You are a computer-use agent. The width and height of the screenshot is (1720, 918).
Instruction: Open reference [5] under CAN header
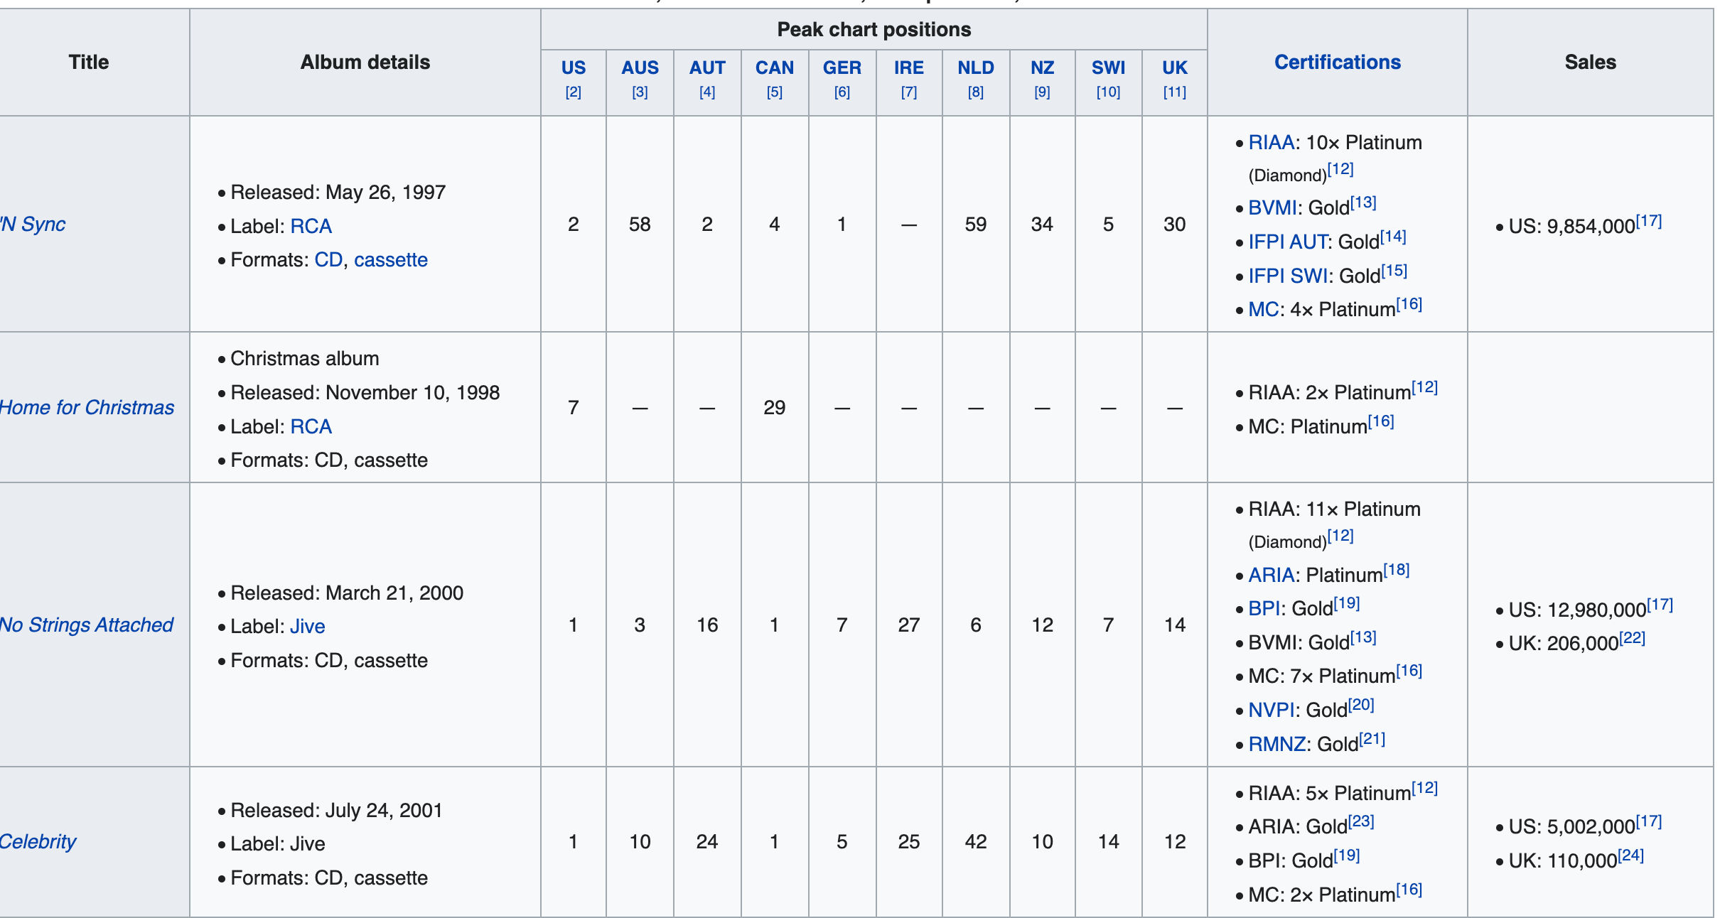tap(775, 92)
